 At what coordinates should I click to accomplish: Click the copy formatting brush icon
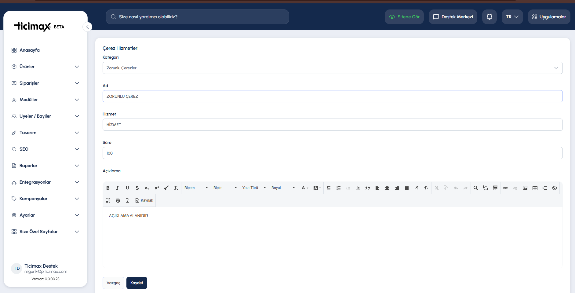(166, 188)
